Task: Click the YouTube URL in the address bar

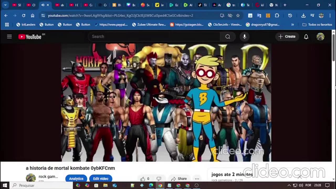Action: click(x=120, y=15)
